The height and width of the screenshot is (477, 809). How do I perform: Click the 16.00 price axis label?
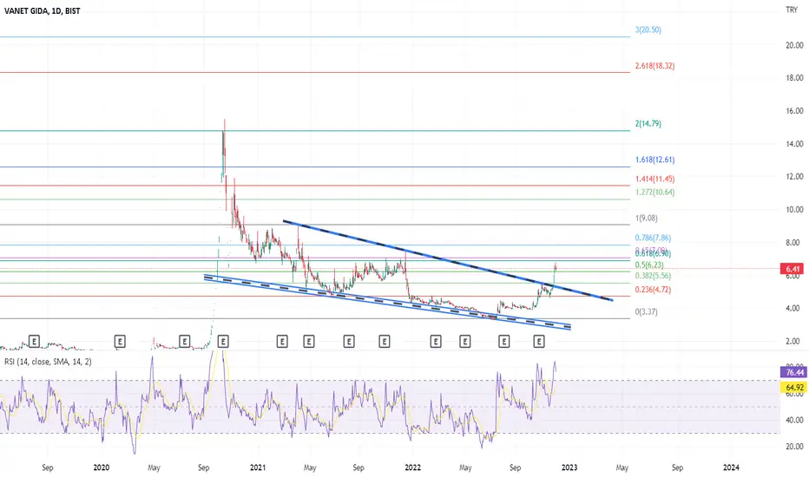(794, 111)
